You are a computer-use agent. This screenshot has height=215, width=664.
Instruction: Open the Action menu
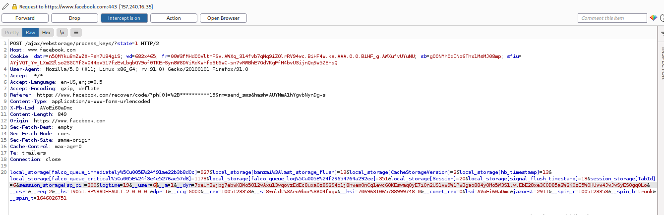[174, 18]
